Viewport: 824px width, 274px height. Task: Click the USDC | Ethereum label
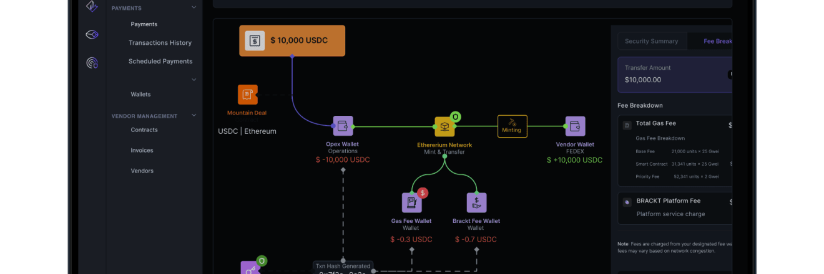click(247, 131)
